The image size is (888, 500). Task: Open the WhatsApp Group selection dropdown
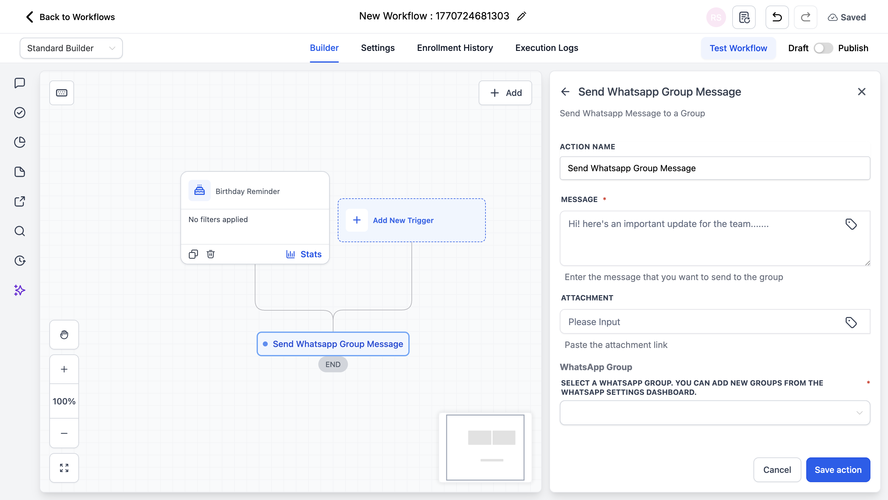715,412
